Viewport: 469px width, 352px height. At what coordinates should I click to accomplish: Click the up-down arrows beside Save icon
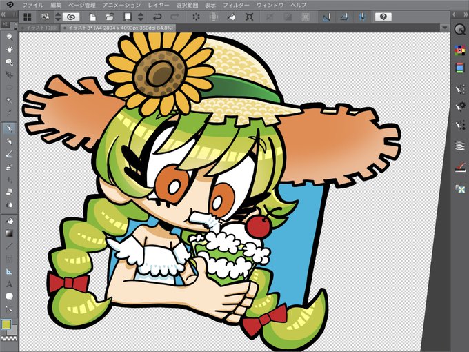coord(141,17)
